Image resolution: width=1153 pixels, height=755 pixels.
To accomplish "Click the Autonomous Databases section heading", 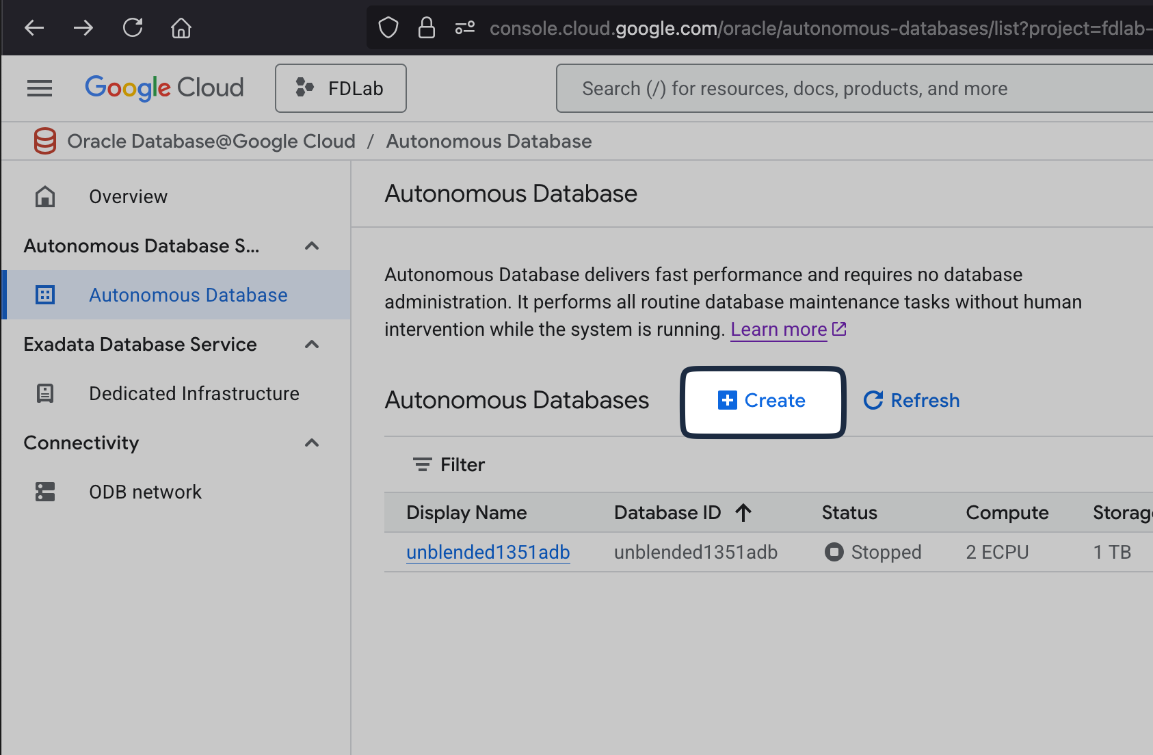I will click(x=517, y=400).
